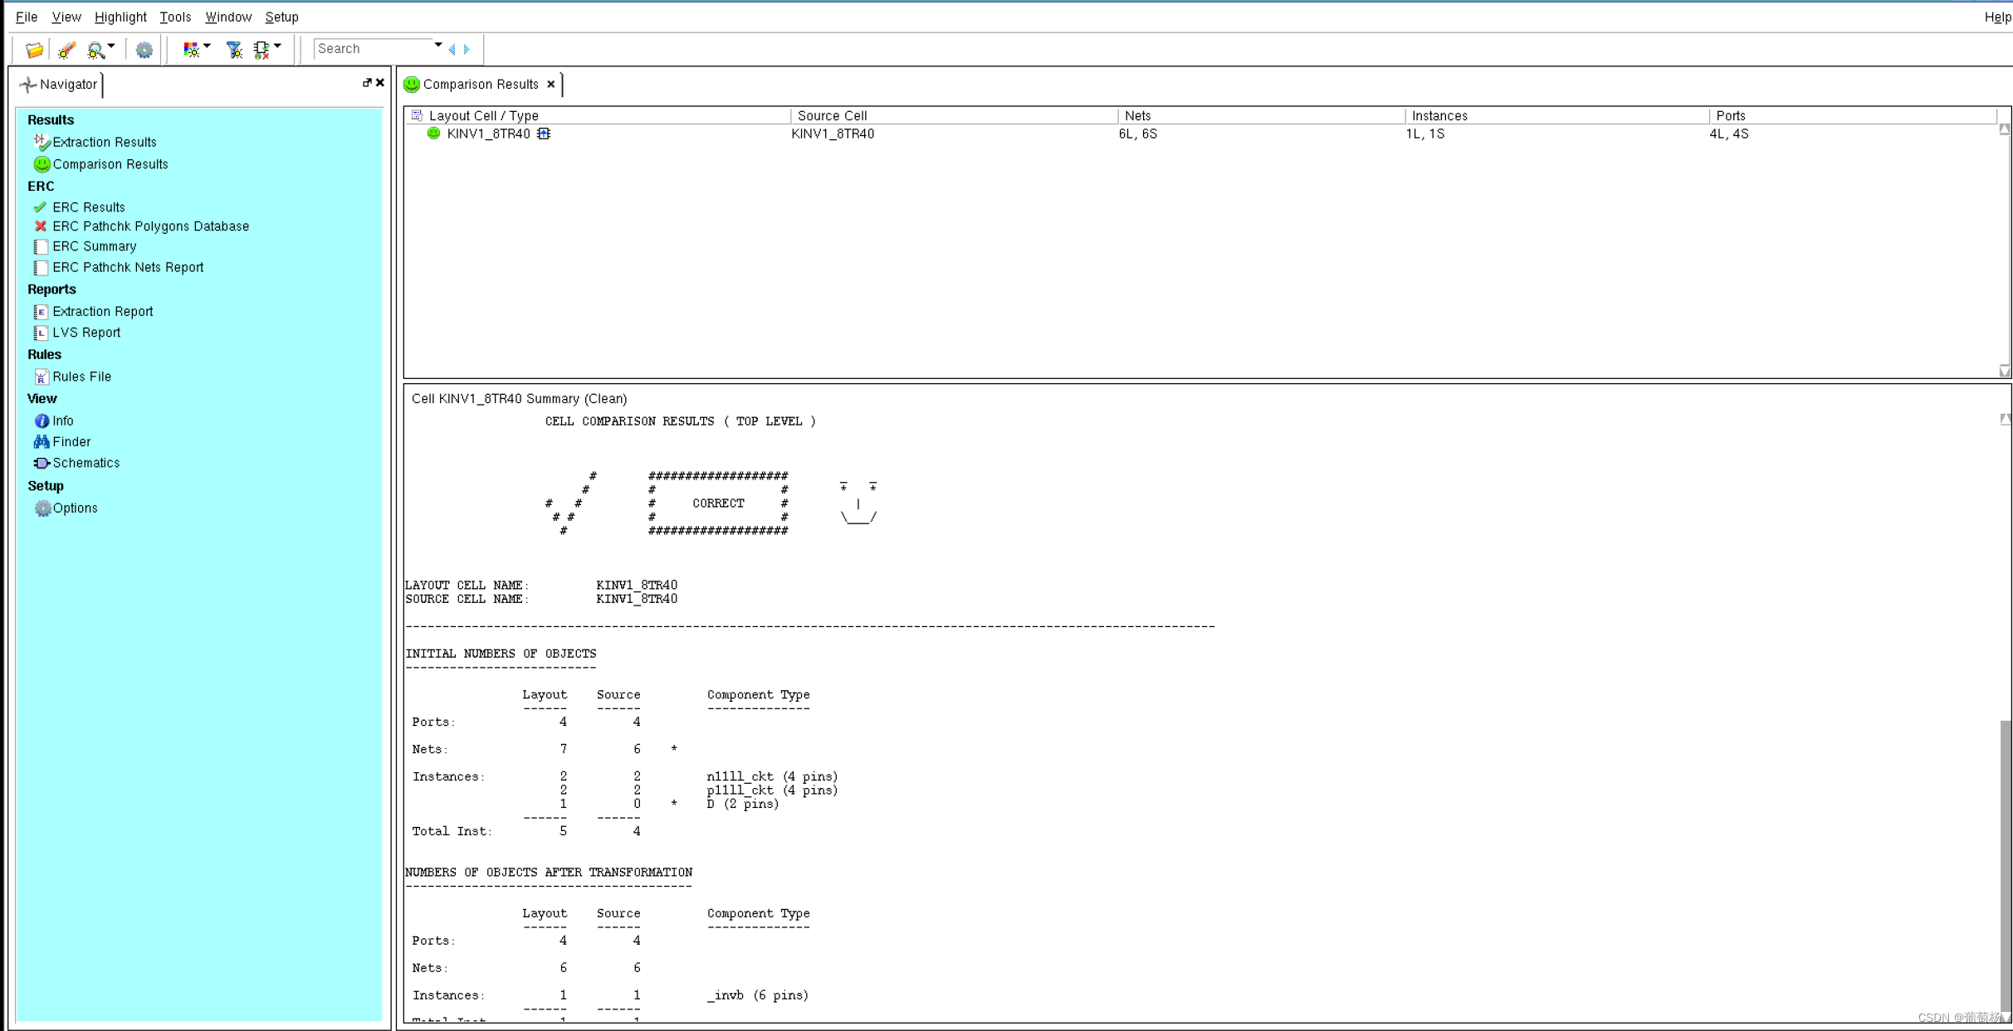
Task: Click the open folder toolbar icon
Action: (34, 50)
